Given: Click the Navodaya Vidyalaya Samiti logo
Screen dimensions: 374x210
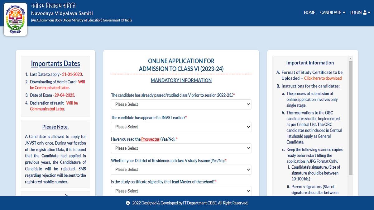Looking at the screenshot, I should 15,19.
